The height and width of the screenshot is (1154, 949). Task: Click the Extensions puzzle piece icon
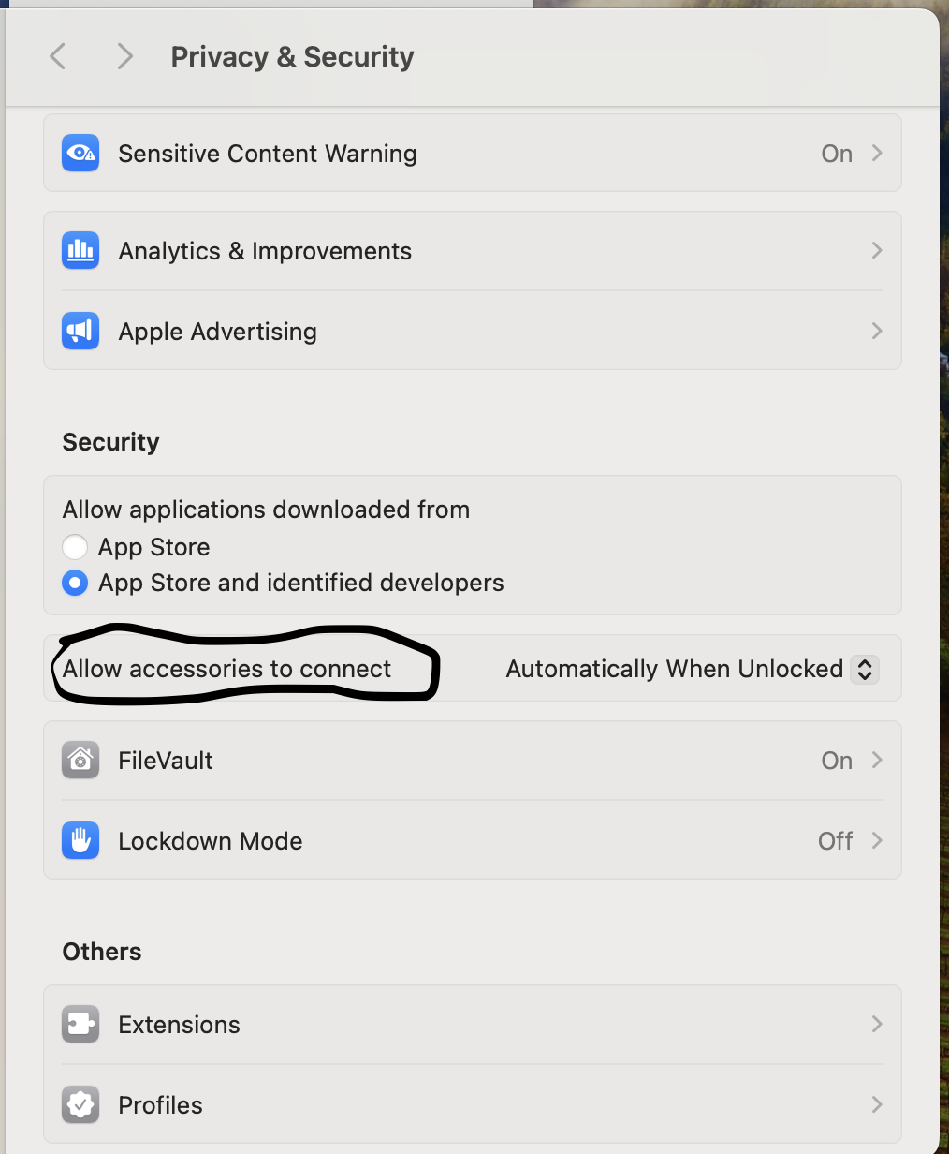pyautogui.click(x=80, y=1024)
